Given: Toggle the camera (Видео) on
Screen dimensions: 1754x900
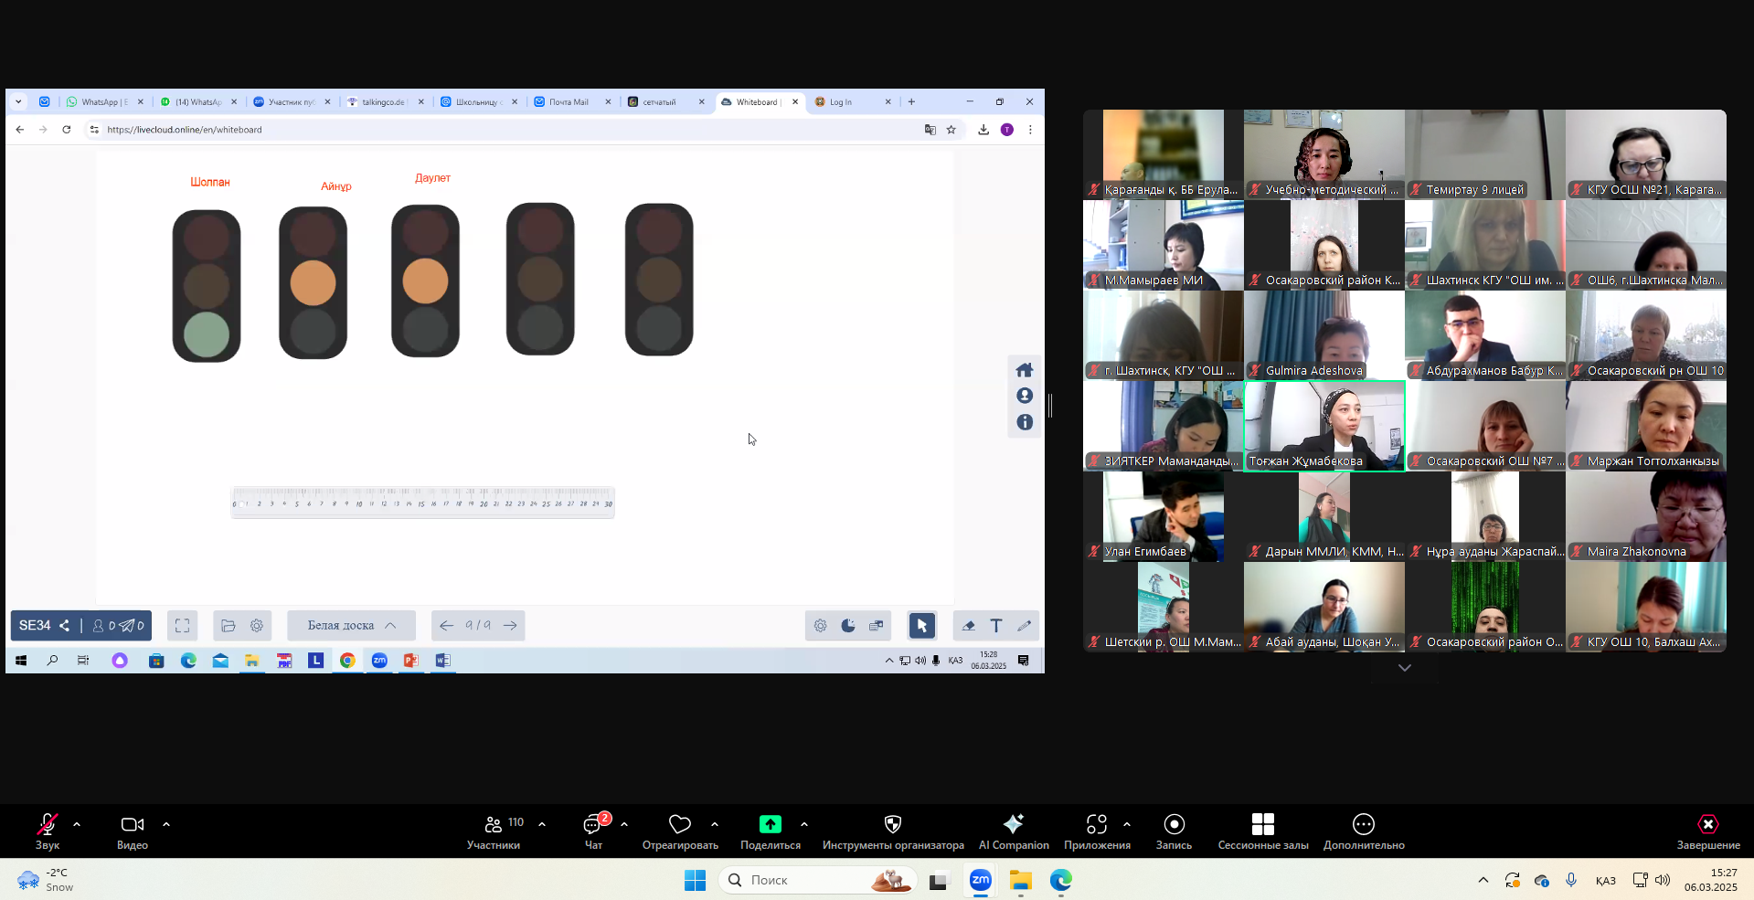Looking at the screenshot, I should pyautogui.click(x=132, y=824).
